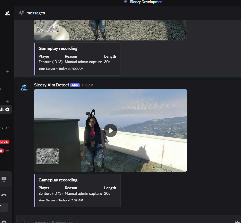Click the Gameplay recording title in the 7:00 AM embed
This screenshot has height=223, width=241.
pos(58,48)
